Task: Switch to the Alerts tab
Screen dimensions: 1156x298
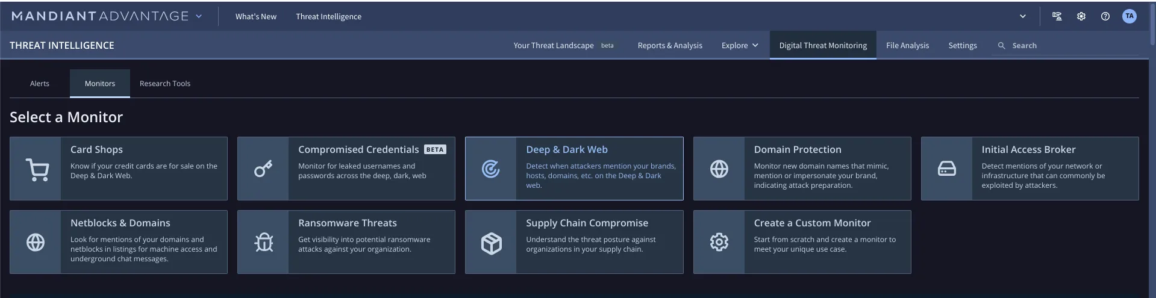Action: [40, 84]
